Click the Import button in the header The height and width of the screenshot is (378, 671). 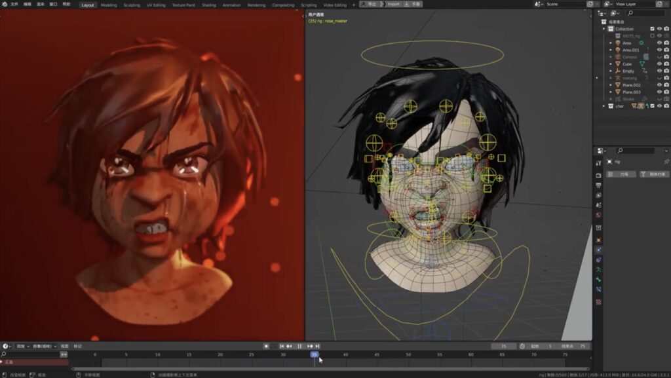coord(395,4)
